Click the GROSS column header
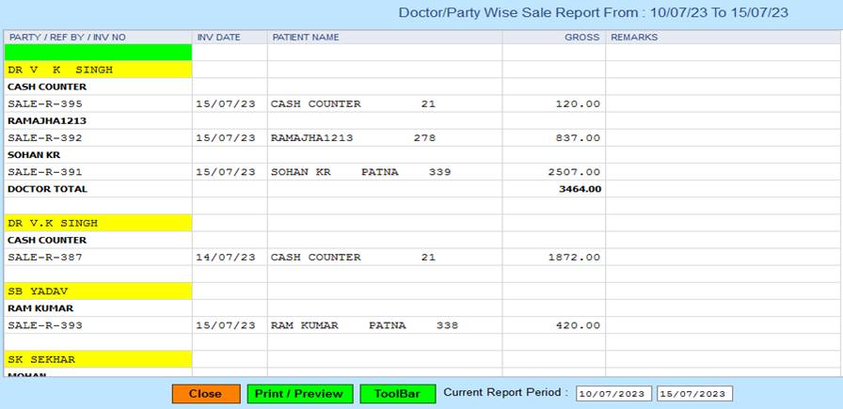 pyautogui.click(x=581, y=38)
